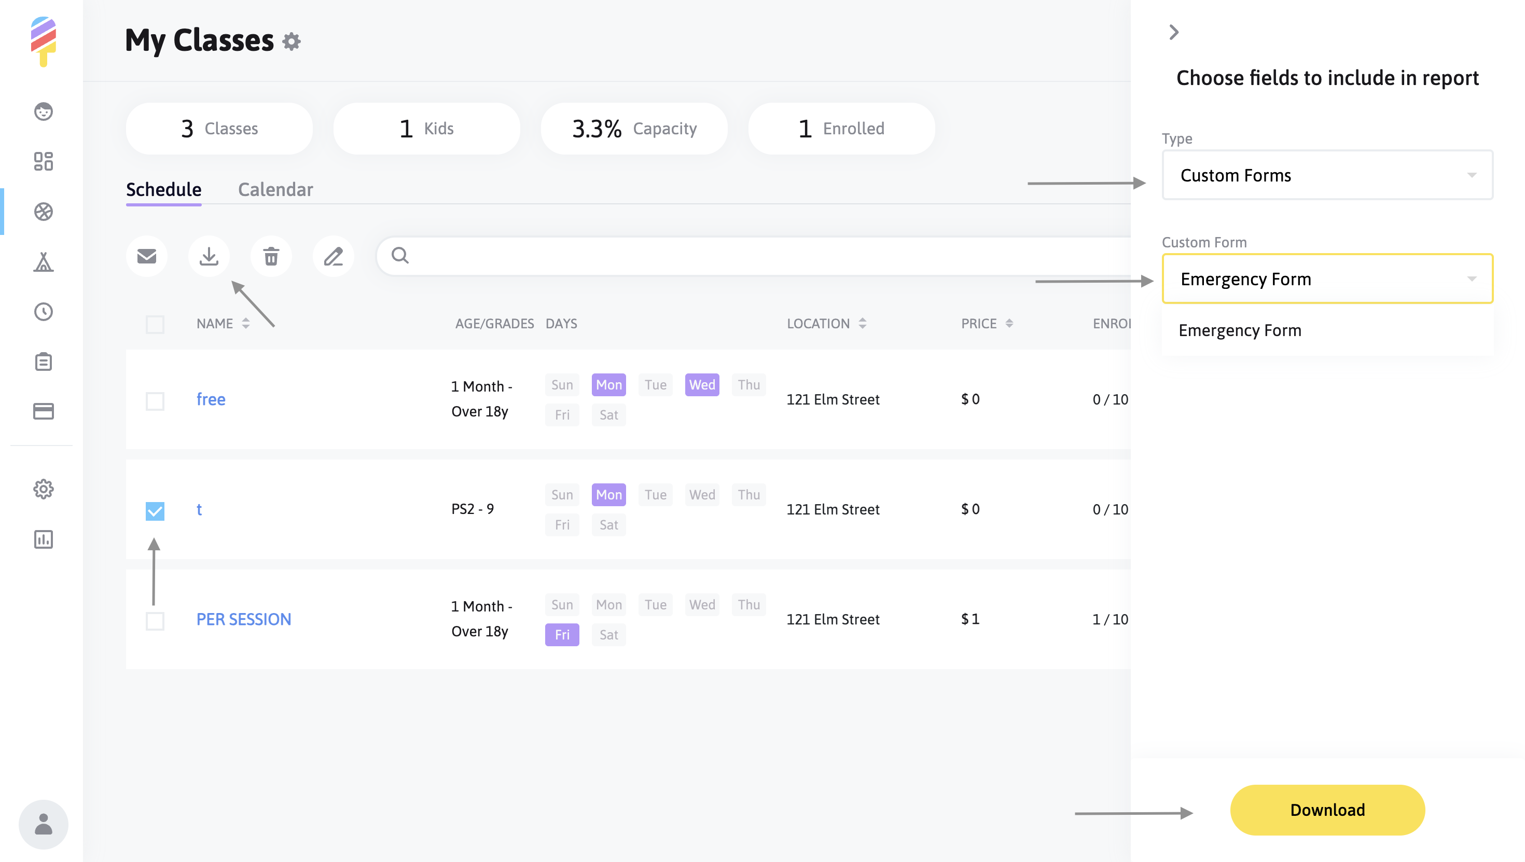Click the email envelope toolbar icon
The height and width of the screenshot is (862, 1525).
146,256
